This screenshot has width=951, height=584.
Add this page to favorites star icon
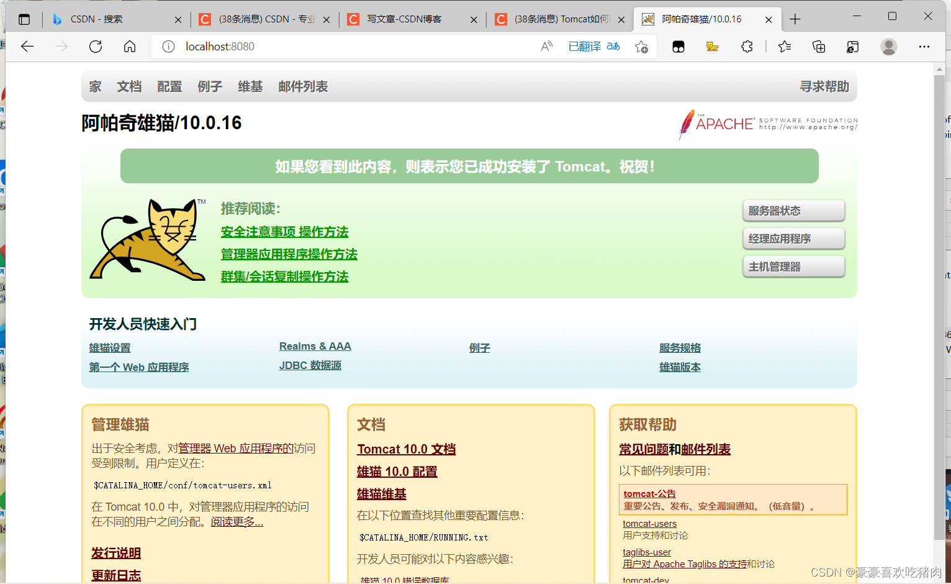click(x=642, y=47)
